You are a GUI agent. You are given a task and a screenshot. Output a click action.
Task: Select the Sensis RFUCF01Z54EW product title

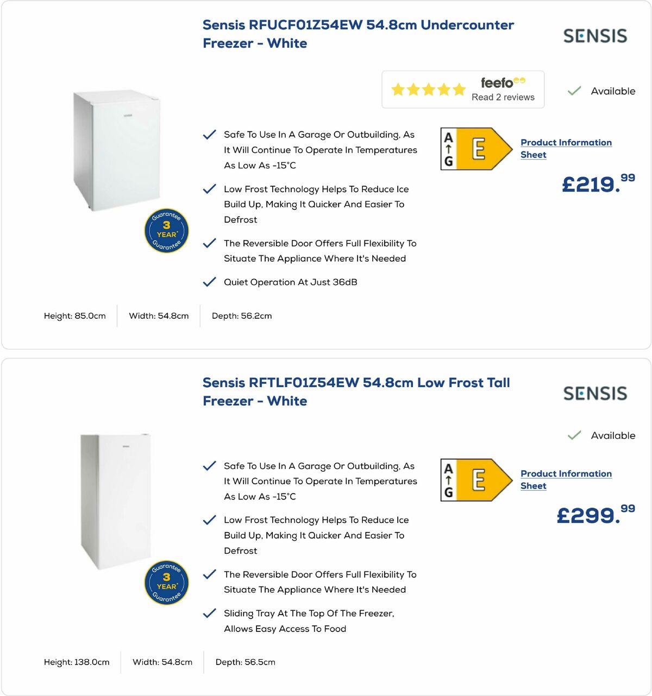coord(358,34)
